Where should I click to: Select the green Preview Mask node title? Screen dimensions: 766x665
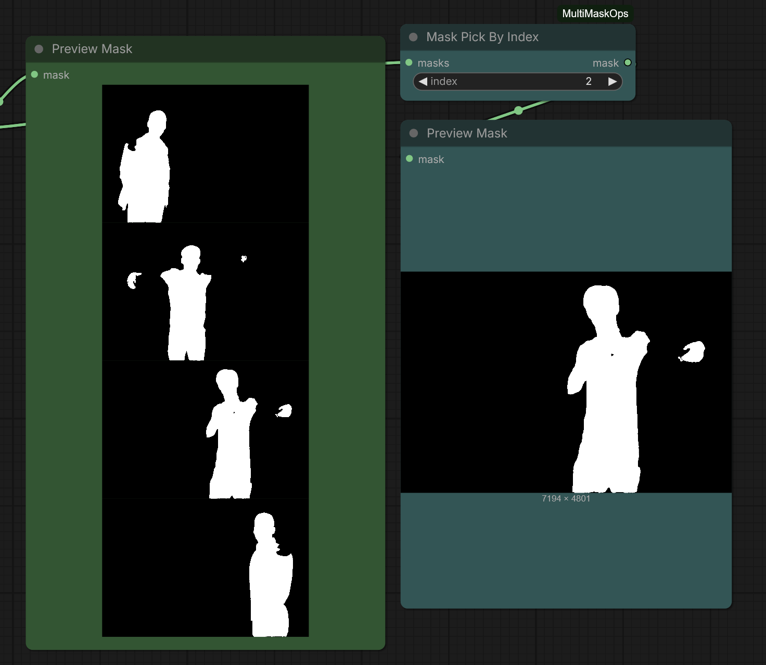(92, 49)
